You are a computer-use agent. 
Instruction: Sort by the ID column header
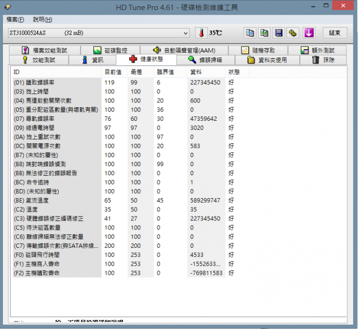click(56, 72)
